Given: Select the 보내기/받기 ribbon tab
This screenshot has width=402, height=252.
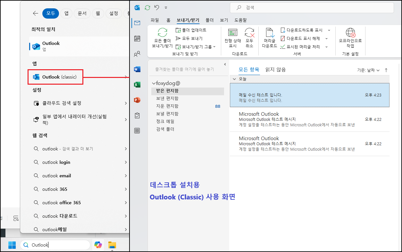Looking at the screenshot, I should tap(188, 20).
